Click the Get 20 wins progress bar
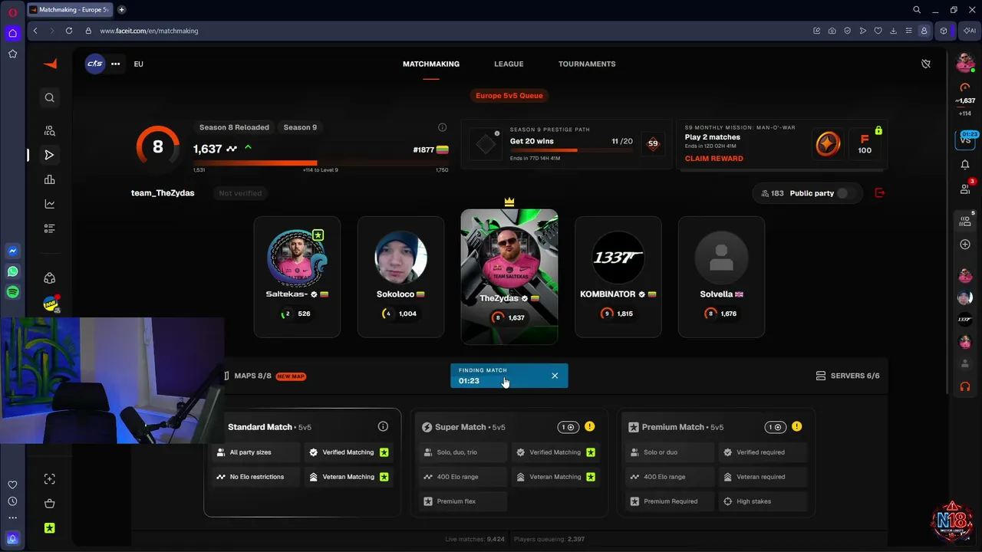Image resolution: width=982 pixels, height=552 pixels. [572, 150]
